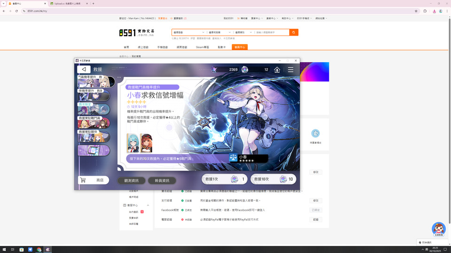Bookmark this page with the star icon
This screenshot has height=253, width=451.
click(416, 11)
